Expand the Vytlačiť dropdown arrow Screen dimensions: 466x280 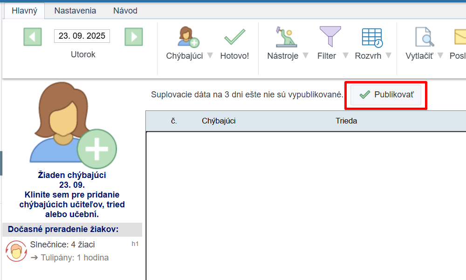click(440, 55)
